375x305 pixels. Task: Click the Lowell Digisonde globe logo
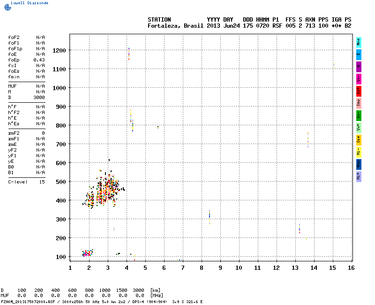click(x=7, y=8)
